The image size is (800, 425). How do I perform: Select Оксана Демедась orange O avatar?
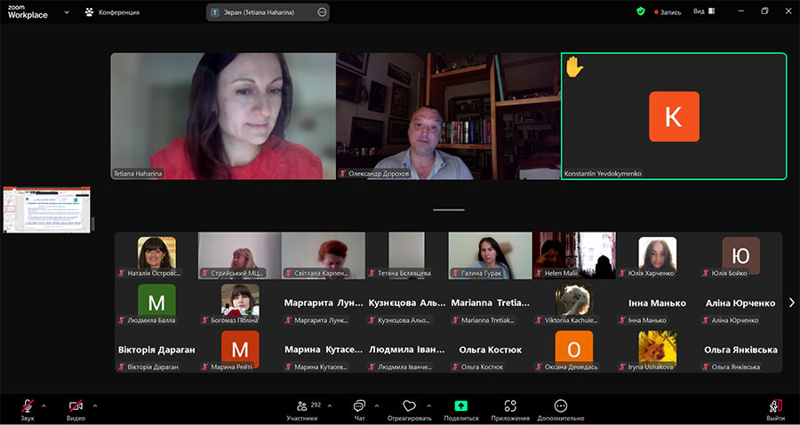click(x=574, y=350)
